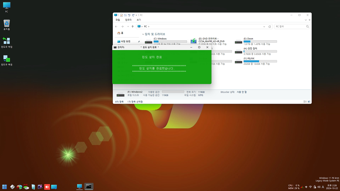This screenshot has width=340, height=191.
Task: Click the 9개 항목 status bar text
Action: tap(120, 102)
